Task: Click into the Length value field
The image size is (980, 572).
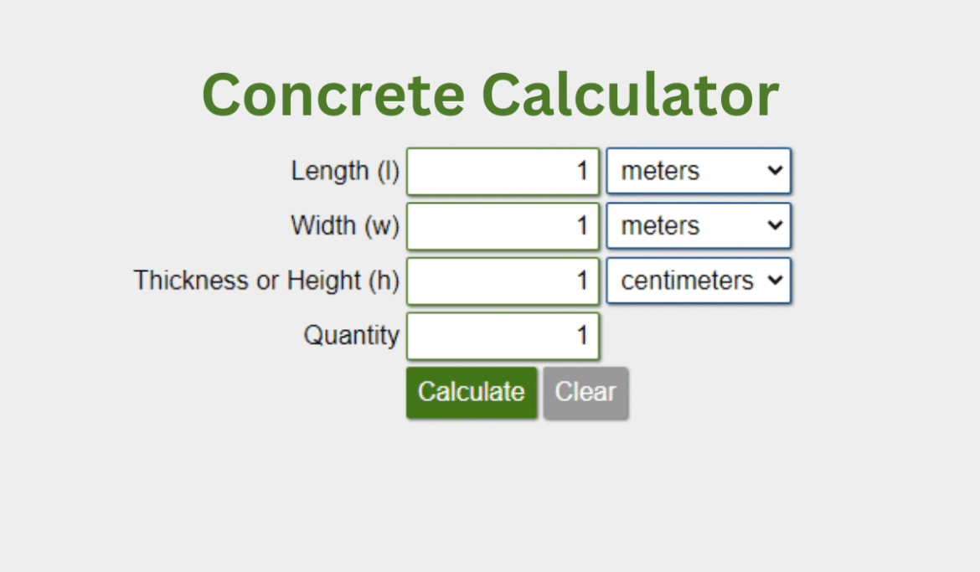Action: [x=503, y=171]
